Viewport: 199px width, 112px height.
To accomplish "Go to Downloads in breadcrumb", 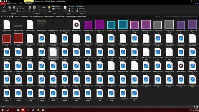I will point(25,16).
